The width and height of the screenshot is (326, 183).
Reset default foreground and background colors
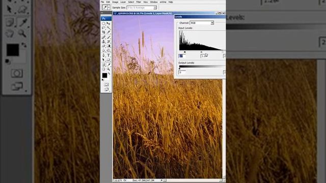102,80
